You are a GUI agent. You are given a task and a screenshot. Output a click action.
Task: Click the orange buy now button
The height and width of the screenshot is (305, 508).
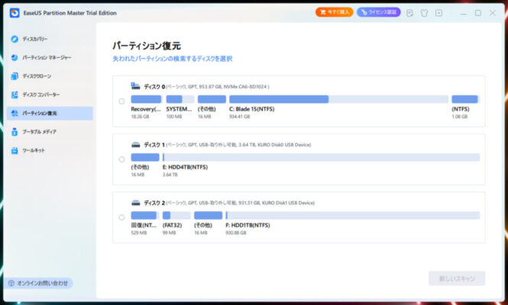click(x=335, y=12)
